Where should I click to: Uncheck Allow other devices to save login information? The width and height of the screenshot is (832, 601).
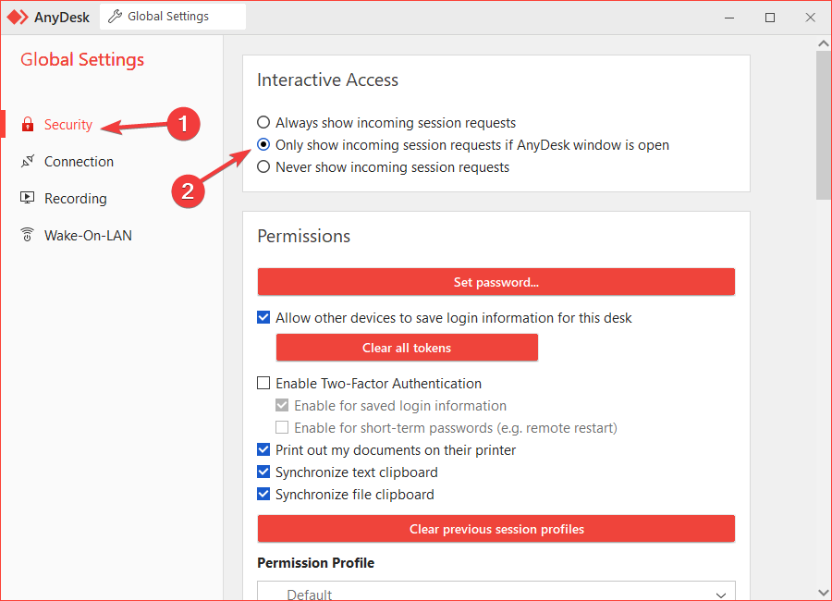pyautogui.click(x=263, y=317)
